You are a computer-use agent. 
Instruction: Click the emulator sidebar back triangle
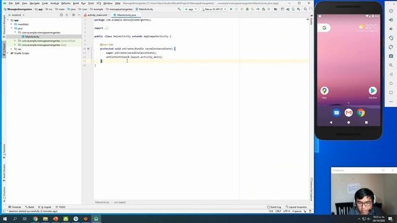pos(391,74)
